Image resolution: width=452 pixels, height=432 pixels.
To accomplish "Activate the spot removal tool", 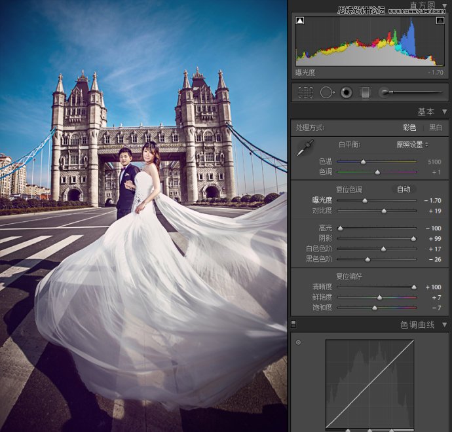I will (326, 92).
